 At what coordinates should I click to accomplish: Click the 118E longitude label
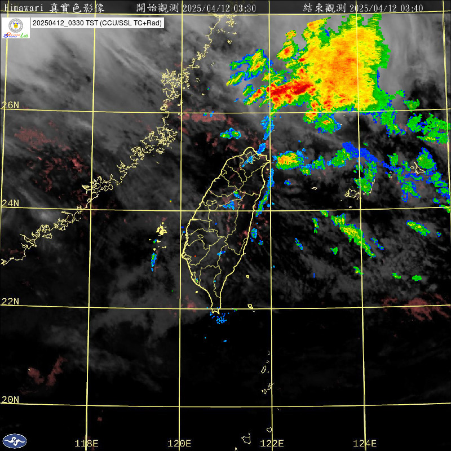86,444
